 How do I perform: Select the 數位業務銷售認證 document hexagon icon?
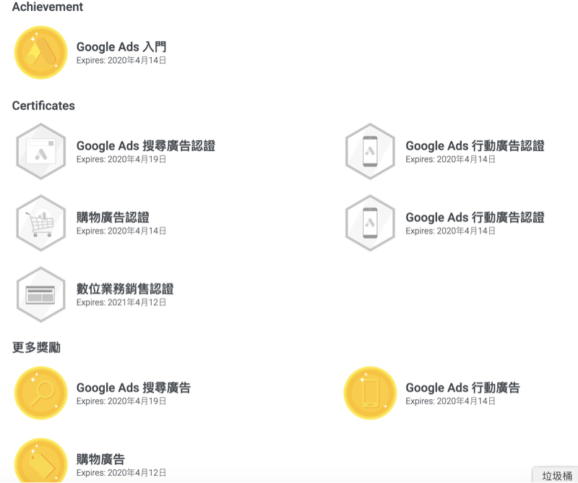(41, 294)
